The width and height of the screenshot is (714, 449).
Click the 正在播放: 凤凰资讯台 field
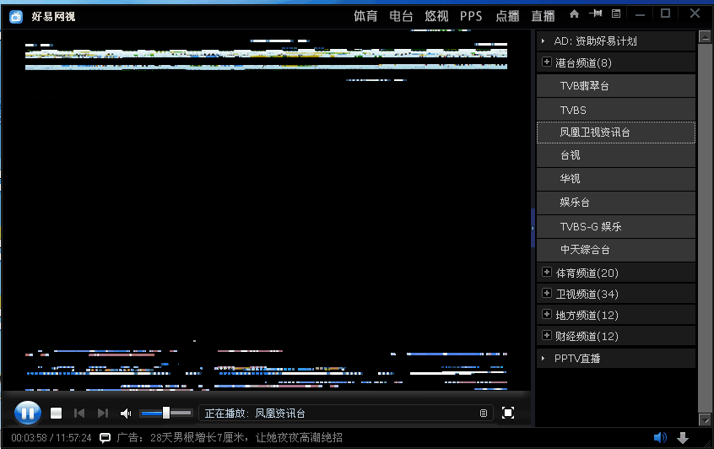point(346,413)
